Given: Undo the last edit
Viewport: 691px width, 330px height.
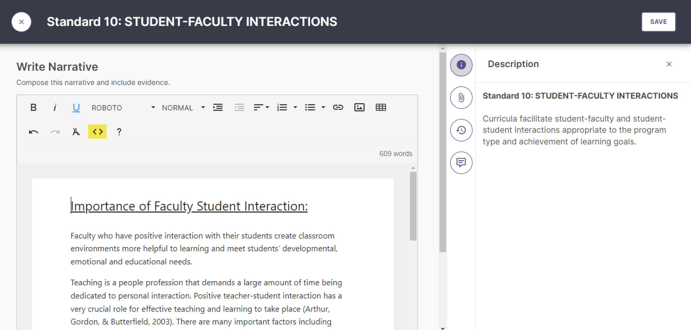Looking at the screenshot, I should (34, 132).
